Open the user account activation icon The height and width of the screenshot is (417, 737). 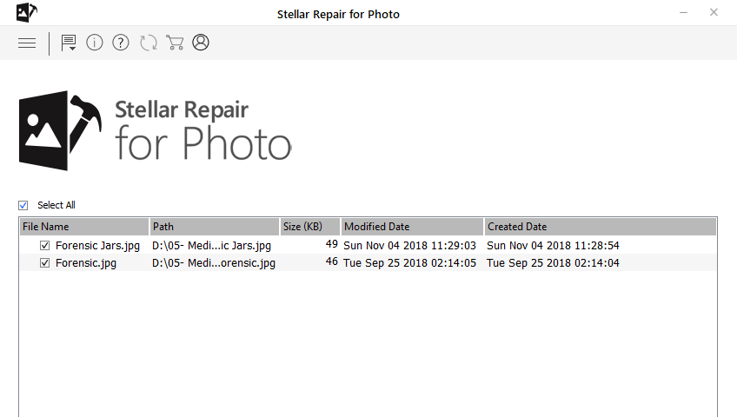(x=201, y=43)
